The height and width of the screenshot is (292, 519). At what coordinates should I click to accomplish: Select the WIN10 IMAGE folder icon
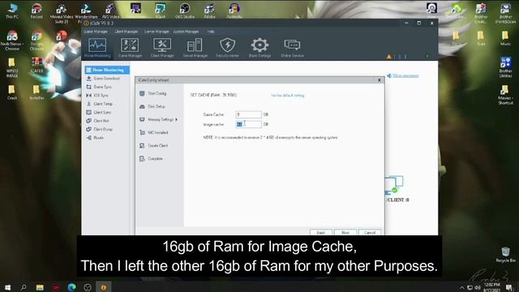coord(12,67)
